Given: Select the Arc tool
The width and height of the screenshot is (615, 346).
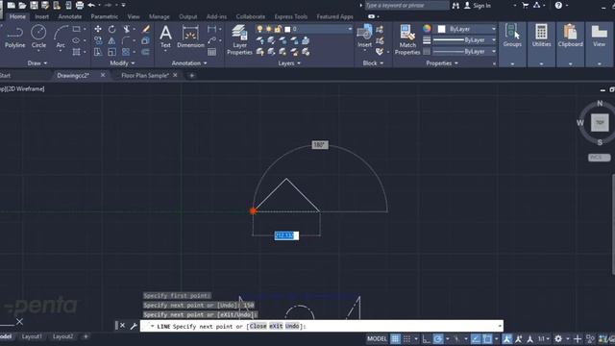Looking at the screenshot, I should point(60,37).
